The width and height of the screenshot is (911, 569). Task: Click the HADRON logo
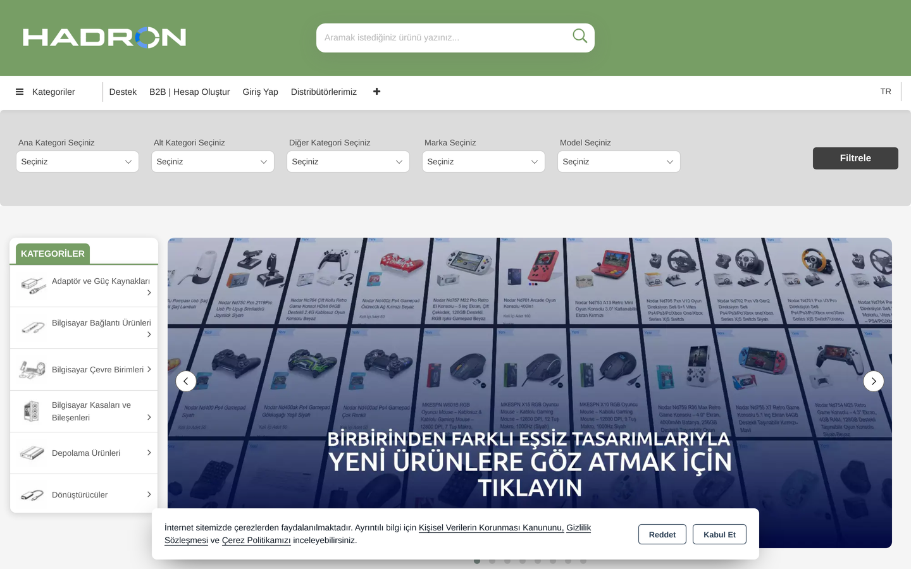coord(104,38)
